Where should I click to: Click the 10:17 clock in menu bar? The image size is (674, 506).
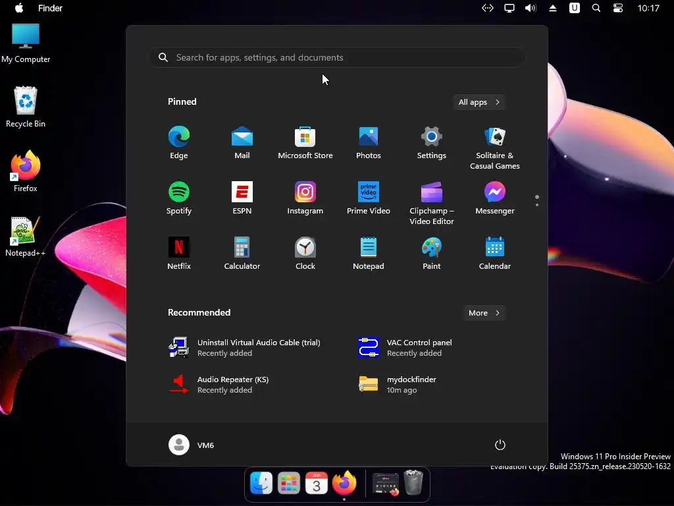coord(648,8)
